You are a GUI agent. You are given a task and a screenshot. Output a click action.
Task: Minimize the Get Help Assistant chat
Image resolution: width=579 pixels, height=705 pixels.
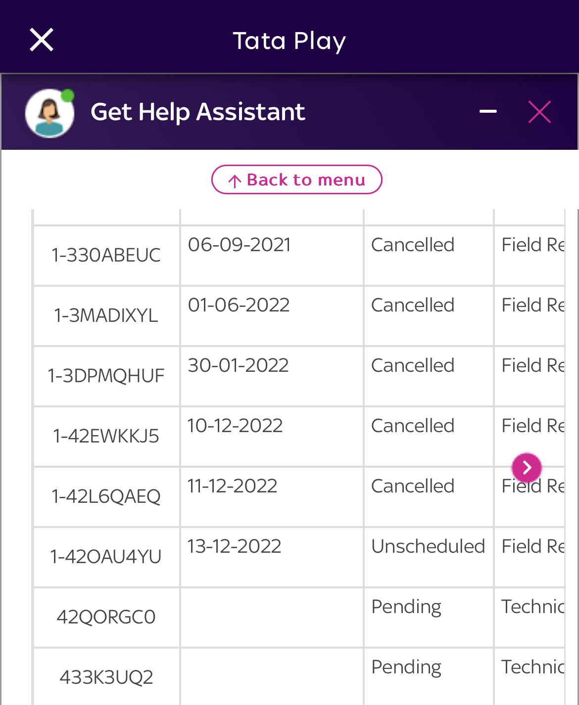pos(488,112)
